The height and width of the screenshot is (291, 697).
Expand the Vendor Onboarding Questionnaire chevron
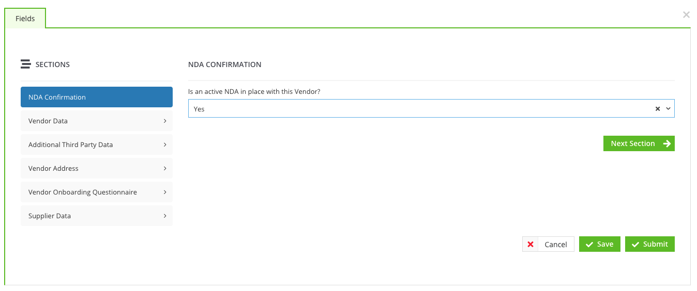click(165, 192)
